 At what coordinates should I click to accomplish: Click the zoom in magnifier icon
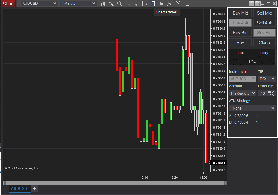pyautogui.click(x=119, y=4)
